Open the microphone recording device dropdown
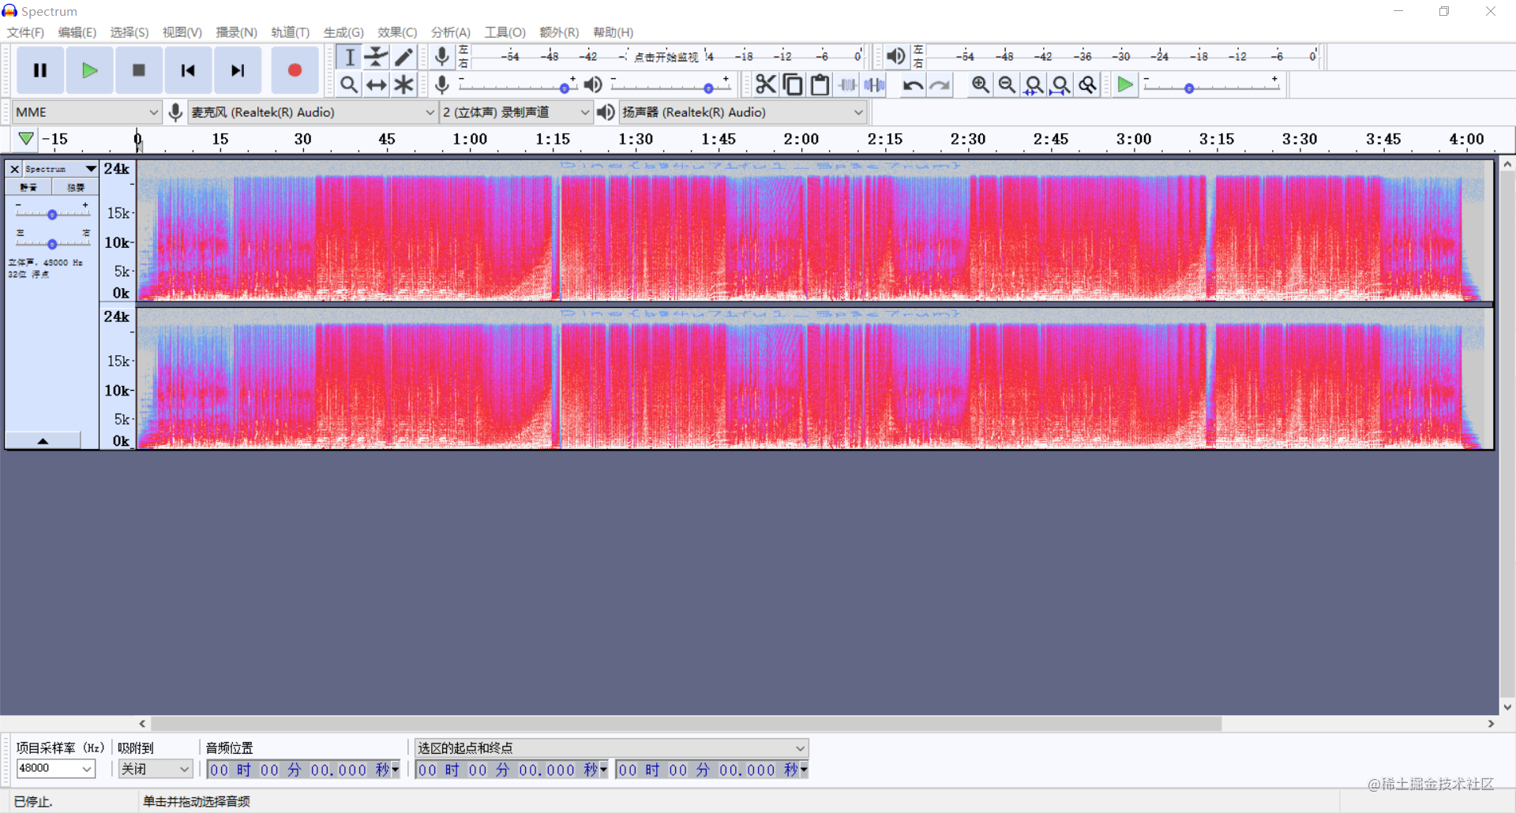Screen dimensions: 1516x813 tap(313, 112)
